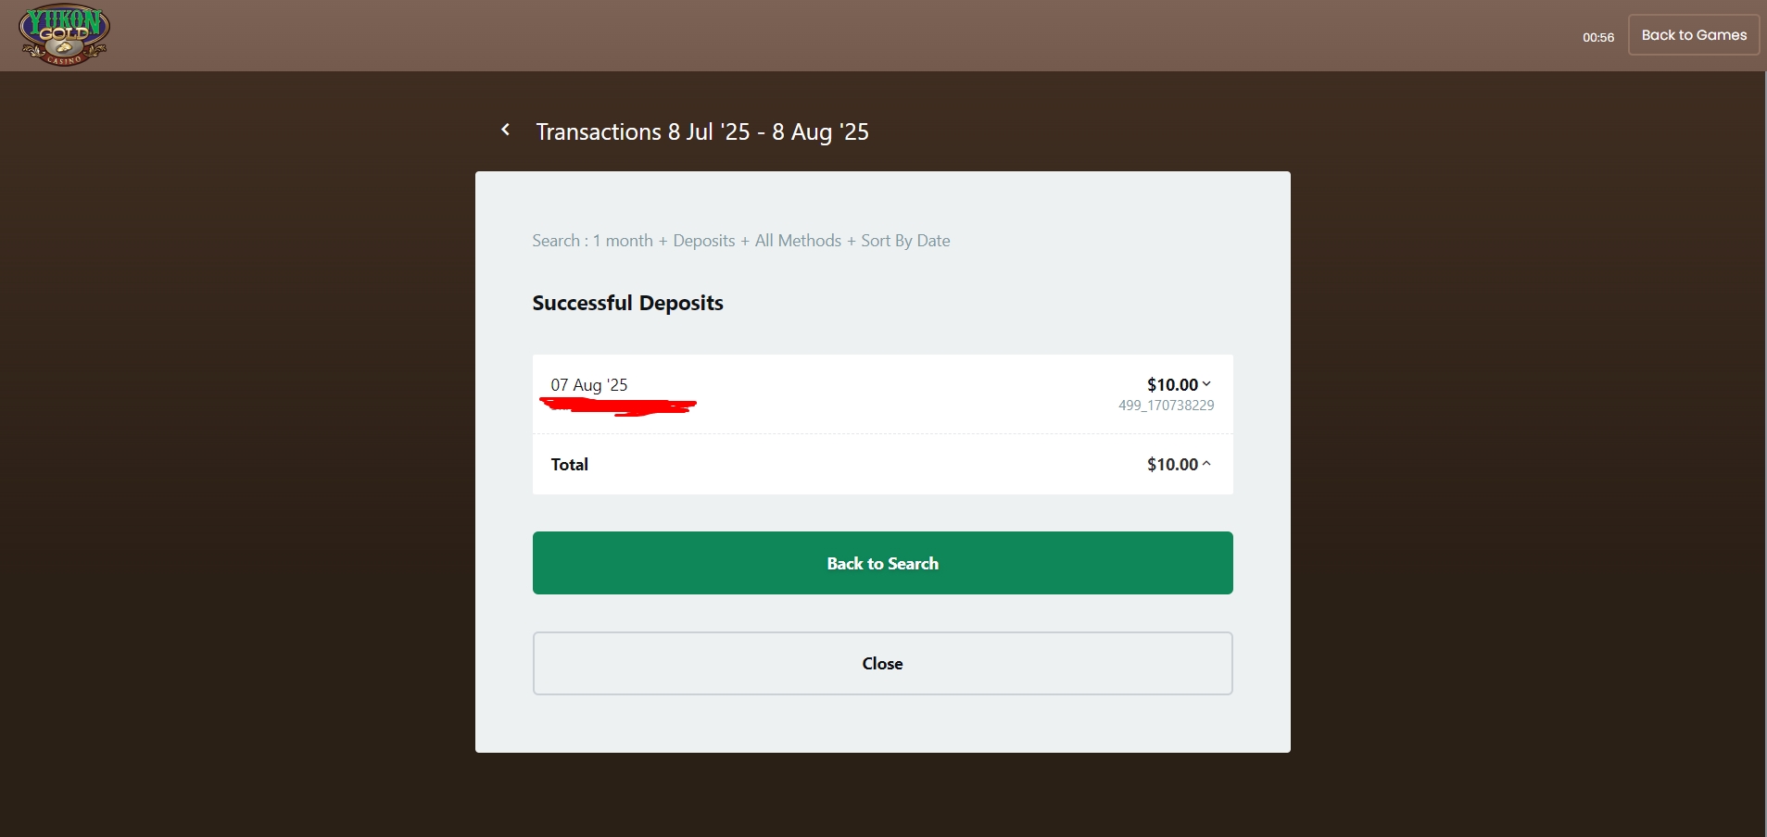Click the Close button
The height and width of the screenshot is (837, 1767).
882,663
